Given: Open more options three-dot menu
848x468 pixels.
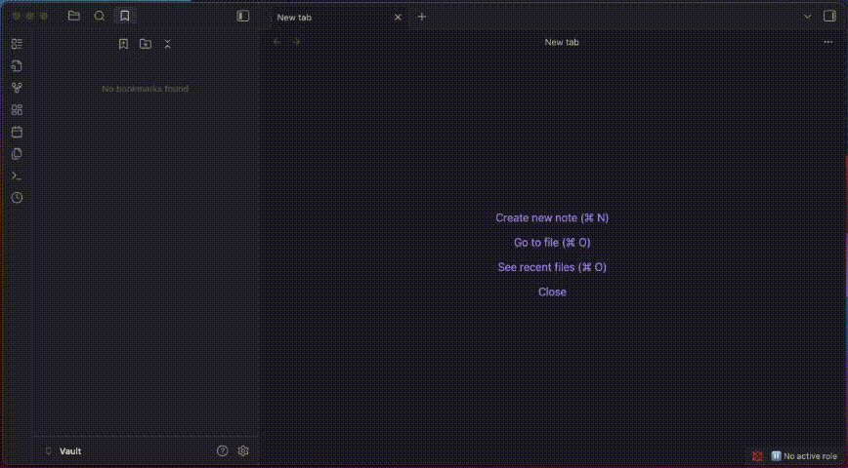Looking at the screenshot, I should coord(828,42).
